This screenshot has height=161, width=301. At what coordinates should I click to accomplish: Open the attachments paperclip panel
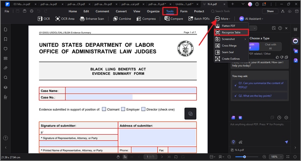[x=6, y=68]
